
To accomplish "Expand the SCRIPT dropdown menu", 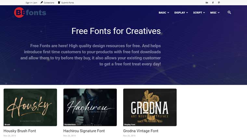I will [x=199, y=13].
